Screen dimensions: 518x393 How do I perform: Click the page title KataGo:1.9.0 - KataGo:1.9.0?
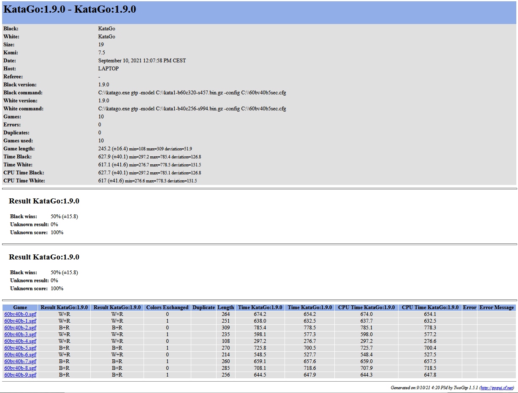70,10
